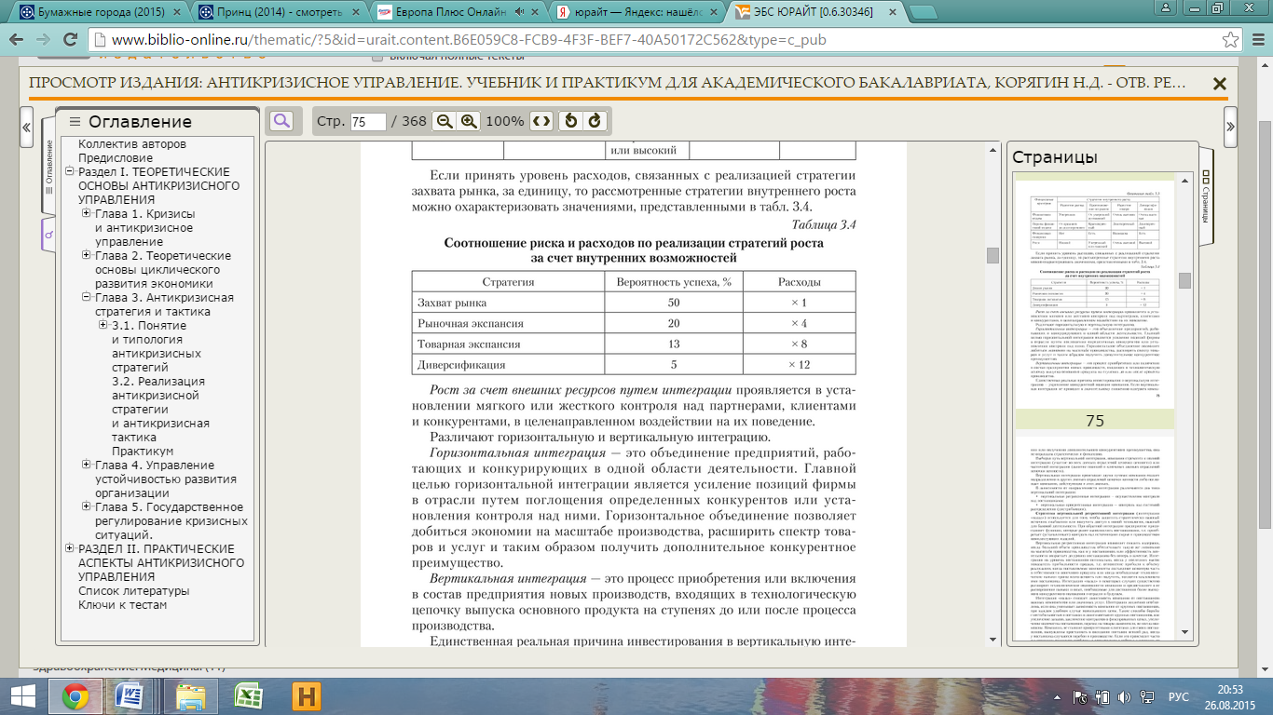
Task: Open the document search magnifier tool
Action: [x=281, y=121]
